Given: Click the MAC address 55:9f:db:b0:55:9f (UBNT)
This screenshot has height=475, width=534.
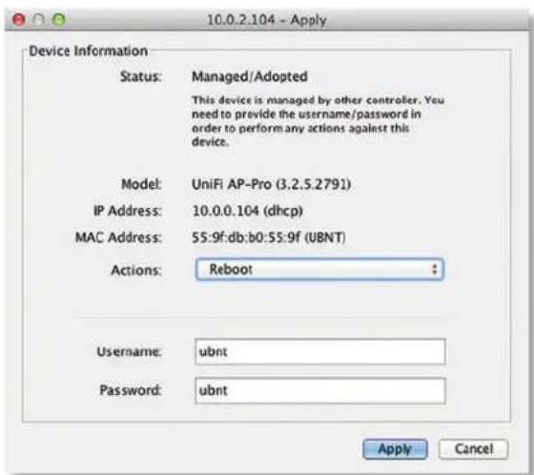Looking at the screenshot, I should 269,237.
